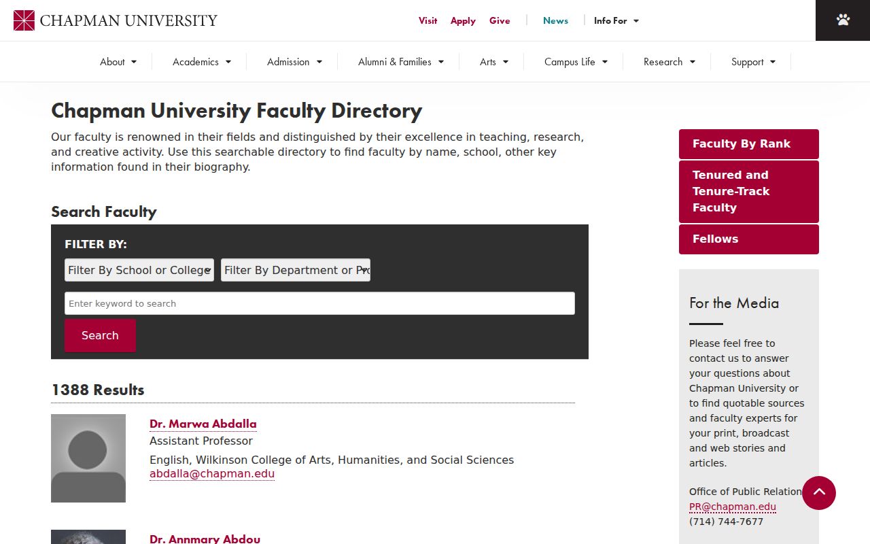This screenshot has height=544, width=870.
Task: Open Dr. Marwa Abdalla's profile
Action: coord(203,424)
